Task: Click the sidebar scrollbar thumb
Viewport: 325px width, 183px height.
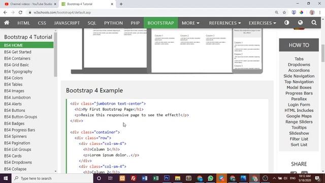Action: pyautogui.click(x=55, y=54)
